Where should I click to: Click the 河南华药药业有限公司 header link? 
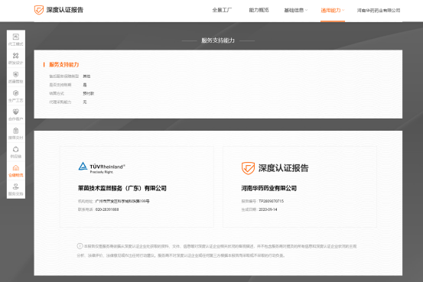click(379, 10)
